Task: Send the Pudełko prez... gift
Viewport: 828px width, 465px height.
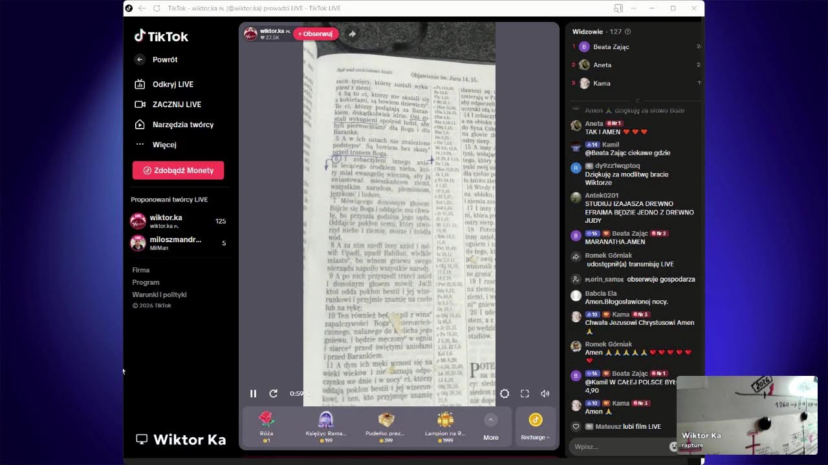Action: 386,427
